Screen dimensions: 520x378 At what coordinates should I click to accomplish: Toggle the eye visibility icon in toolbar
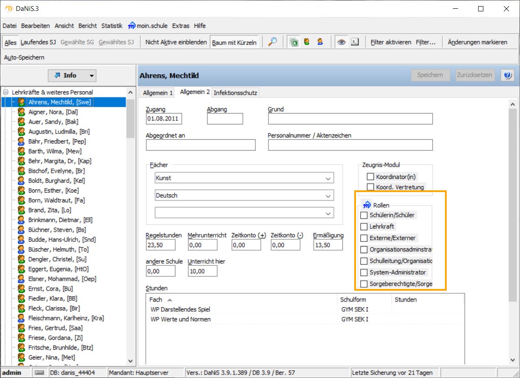coord(342,42)
